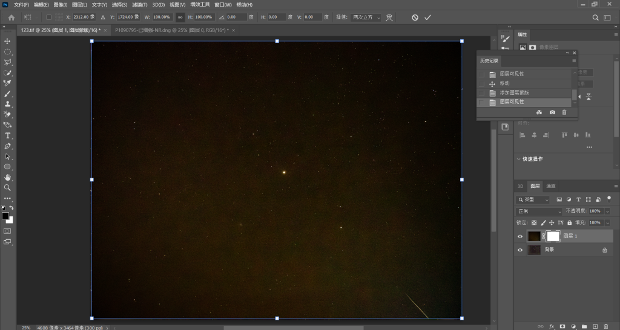Open opacity slider dropdown arrow

(608, 211)
